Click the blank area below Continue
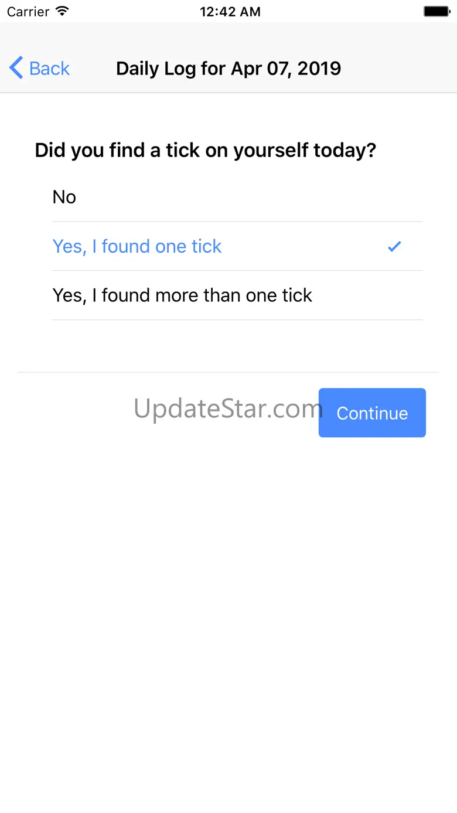The image size is (457, 813). 228,586
